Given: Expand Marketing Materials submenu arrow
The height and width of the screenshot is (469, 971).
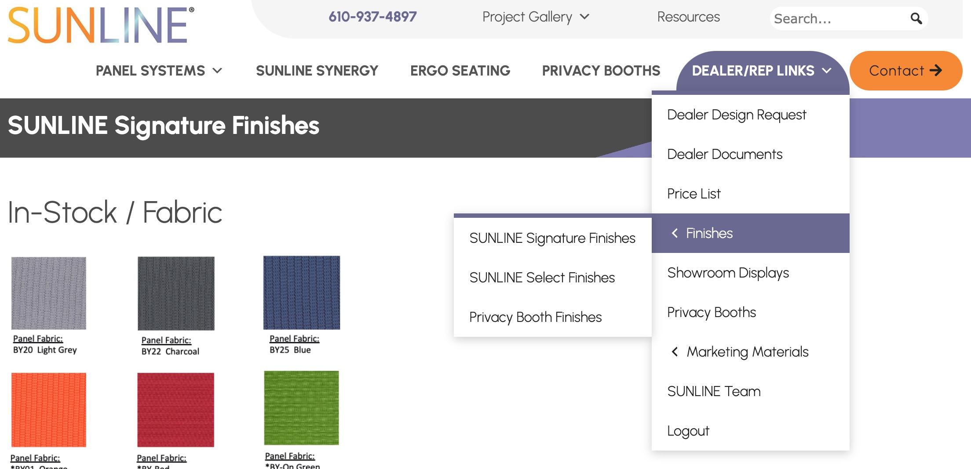Looking at the screenshot, I should [675, 352].
